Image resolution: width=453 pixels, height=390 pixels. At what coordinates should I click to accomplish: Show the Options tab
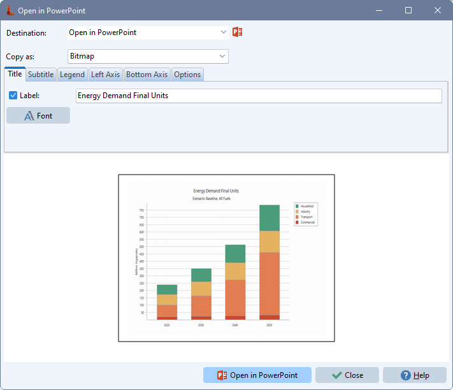[187, 75]
